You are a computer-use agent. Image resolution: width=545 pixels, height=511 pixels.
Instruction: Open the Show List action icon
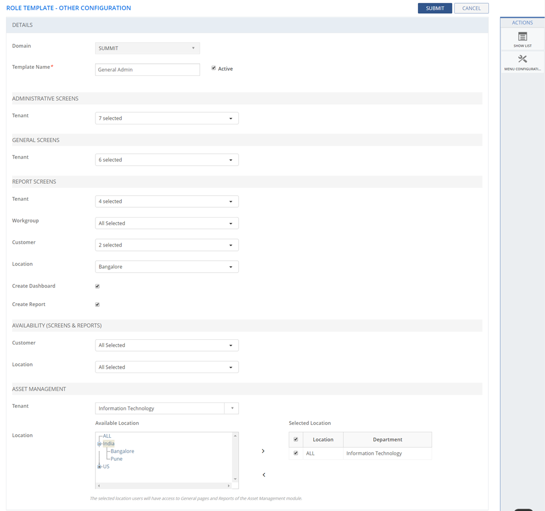[x=522, y=37]
